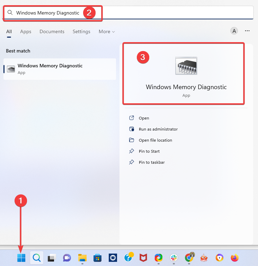This screenshot has height=266, width=258.
Task: Launch Google Chrome from the taskbar
Action: click(x=189, y=257)
